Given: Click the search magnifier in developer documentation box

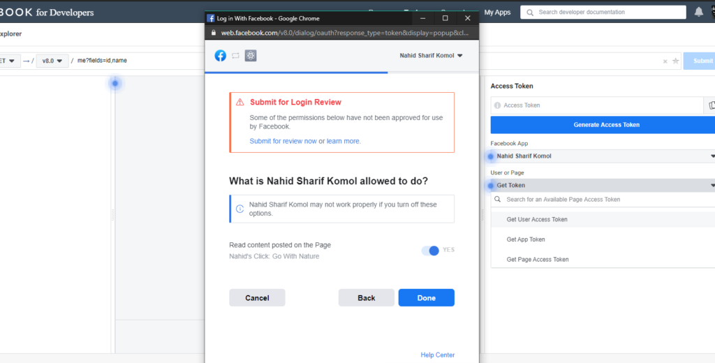Looking at the screenshot, I should point(530,13).
